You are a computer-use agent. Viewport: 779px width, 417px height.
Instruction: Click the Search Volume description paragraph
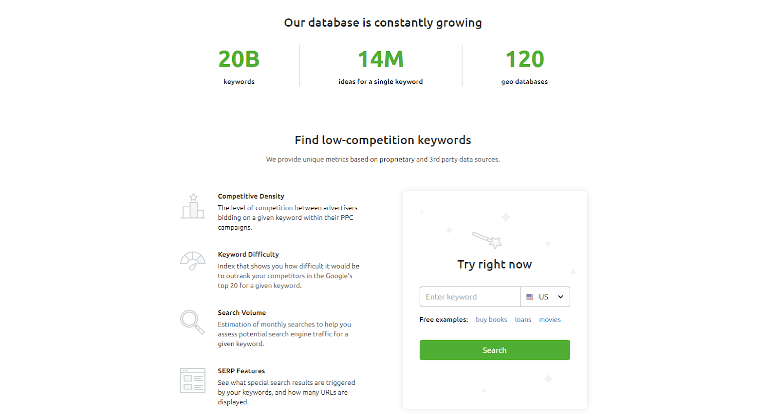(x=284, y=334)
